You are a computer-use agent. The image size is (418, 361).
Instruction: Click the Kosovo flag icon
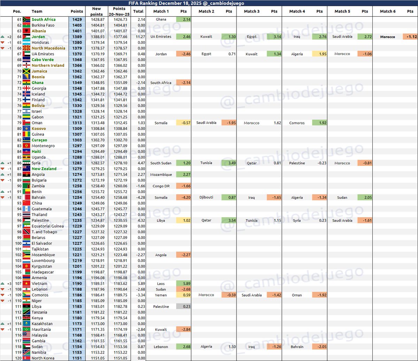(26, 128)
